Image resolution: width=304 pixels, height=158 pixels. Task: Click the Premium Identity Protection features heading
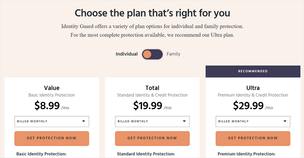coord(246,154)
